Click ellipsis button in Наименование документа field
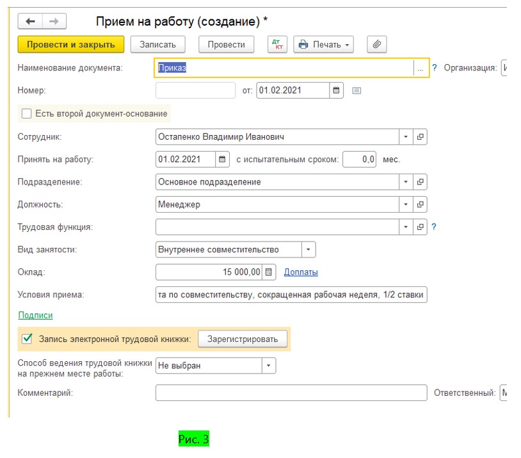The height and width of the screenshot is (458, 521). (x=421, y=68)
